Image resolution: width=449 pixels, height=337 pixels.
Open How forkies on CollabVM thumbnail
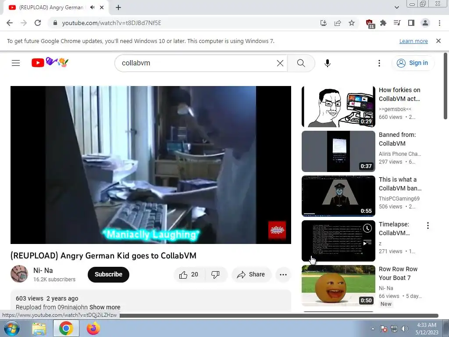tap(338, 107)
